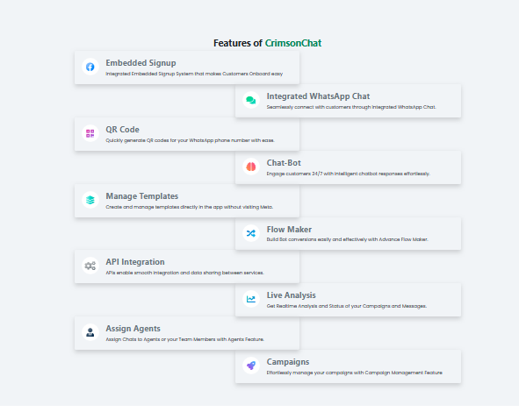Click the green CrimsonChat title text
Viewport: 519px width, 412px height.
[293, 43]
